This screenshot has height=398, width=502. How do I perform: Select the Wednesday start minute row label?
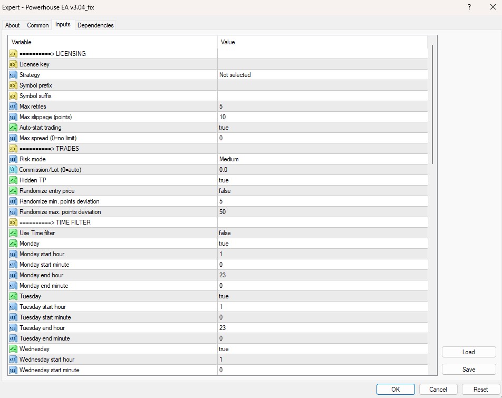50,370
